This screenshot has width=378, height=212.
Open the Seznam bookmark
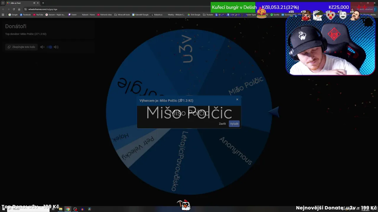[55, 15]
